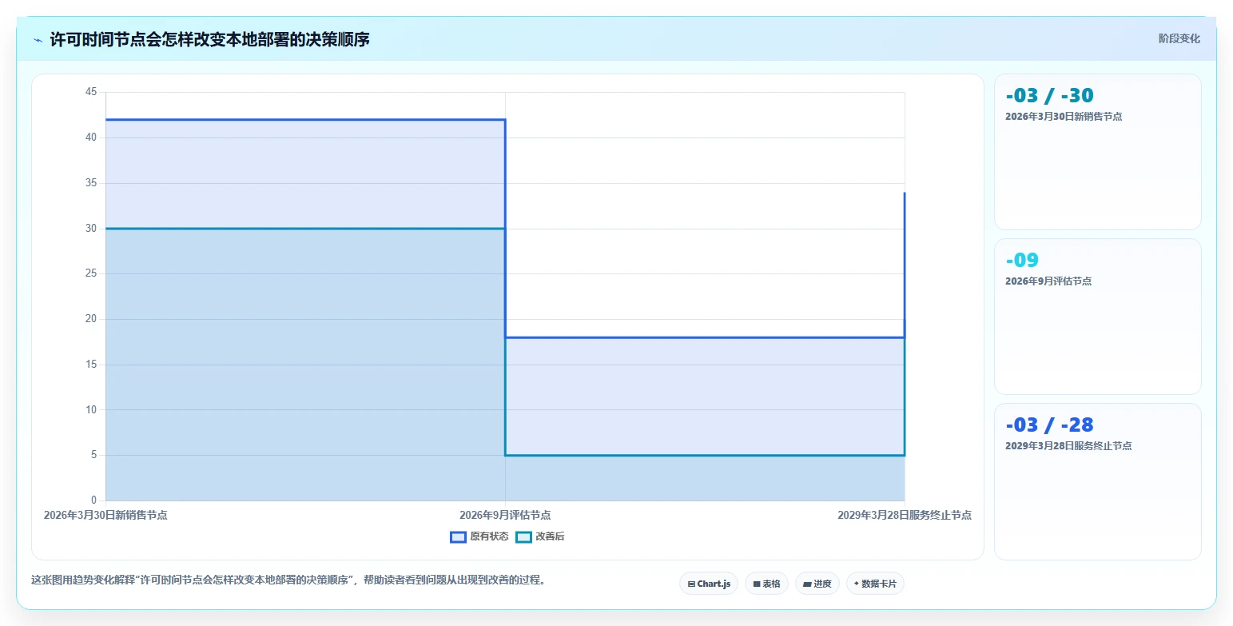Viewport: 1233px width, 626px height.
Task: Click the 进度 tag chip
Action: click(x=817, y=584)
